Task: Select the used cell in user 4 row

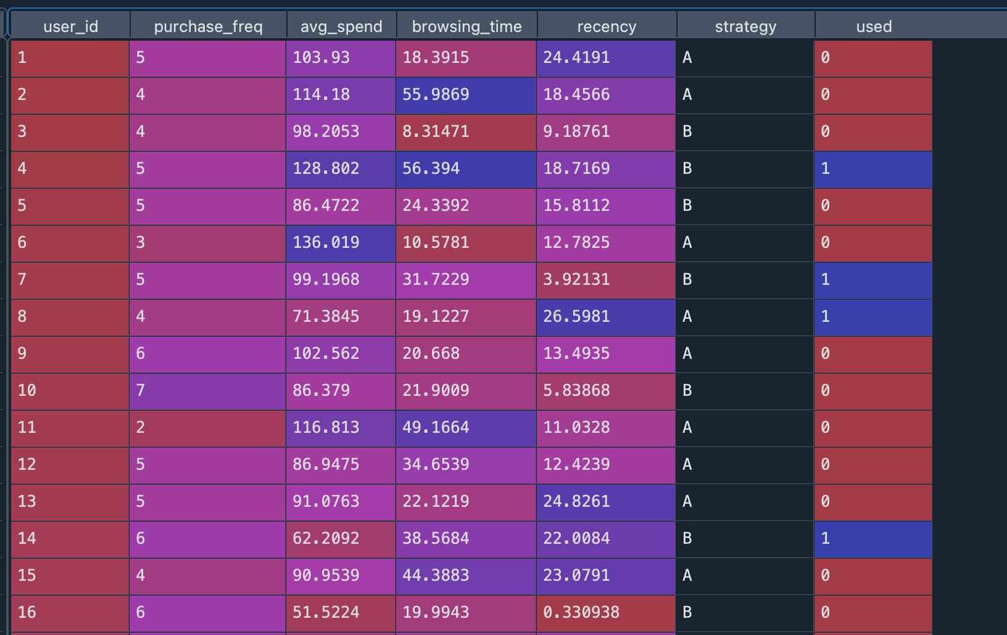Action: coord(873,170)
